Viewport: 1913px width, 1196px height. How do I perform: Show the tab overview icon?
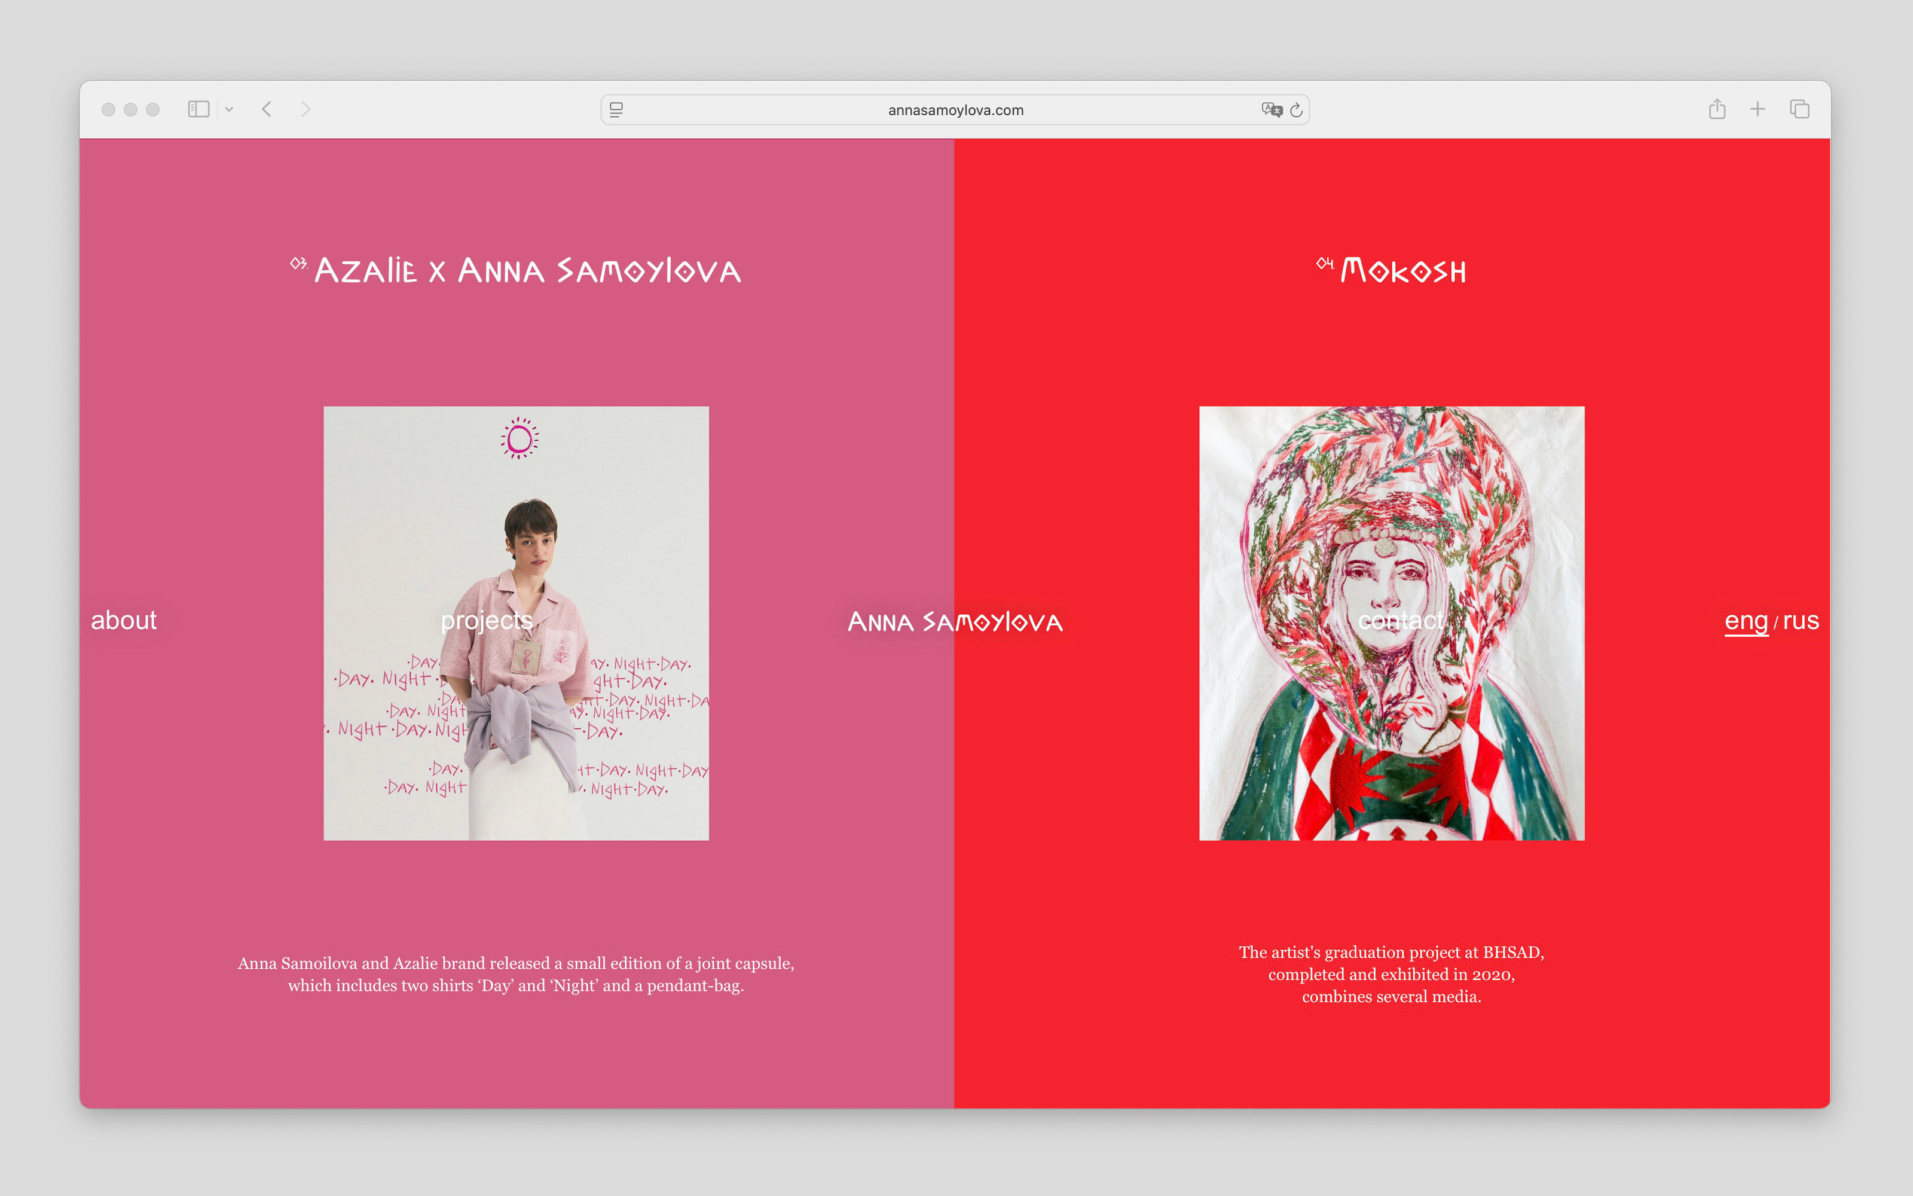[1799, 109]
